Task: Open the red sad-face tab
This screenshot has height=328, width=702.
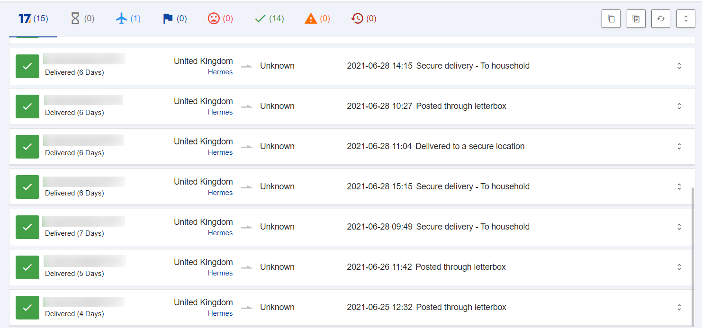Action: pos(220,19)
